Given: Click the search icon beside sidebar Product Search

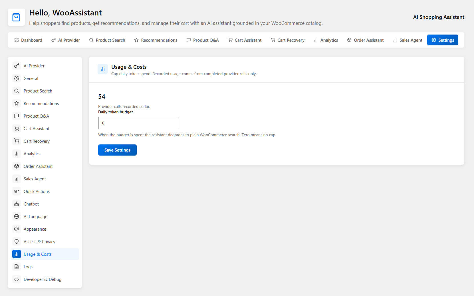Looking at the screenshot, I should pyautogui.click(x=17, y=91).
